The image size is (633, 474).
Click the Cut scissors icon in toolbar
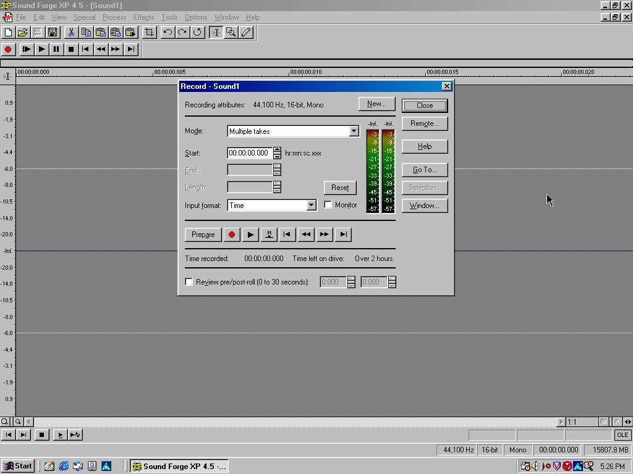(71, 32)
